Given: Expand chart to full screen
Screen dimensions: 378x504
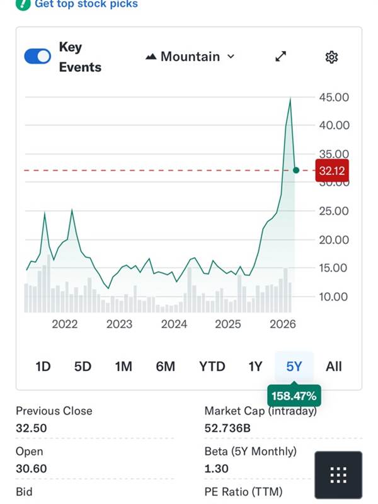Looking at the screenshot, I should [x=281, y=57].
